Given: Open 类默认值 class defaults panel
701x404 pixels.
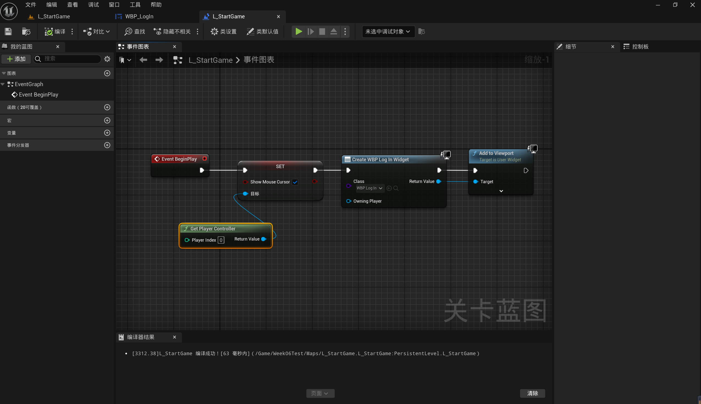Looking at the screenshot, I should [262, 31].
